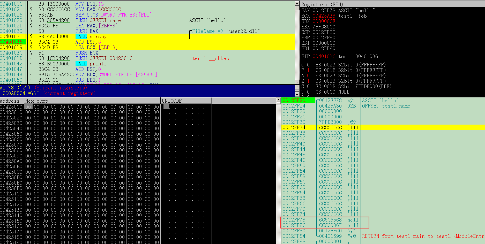The height and width of the screenshot is (244, 485).
Task: Toggle the parity flag P value
Action: [308, 70]
